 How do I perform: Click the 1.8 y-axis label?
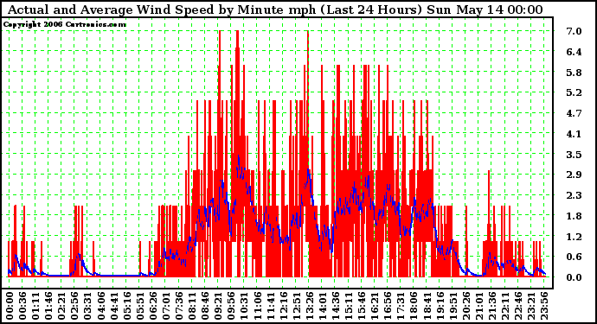(x=574, y=216)
